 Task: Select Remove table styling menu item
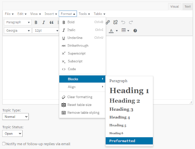click(82, 113)
